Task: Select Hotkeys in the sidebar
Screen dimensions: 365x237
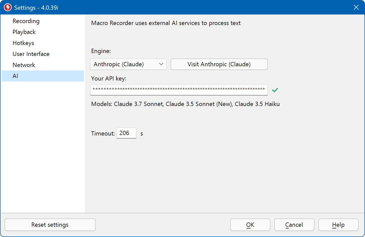Action: click(x=23, y=43)
